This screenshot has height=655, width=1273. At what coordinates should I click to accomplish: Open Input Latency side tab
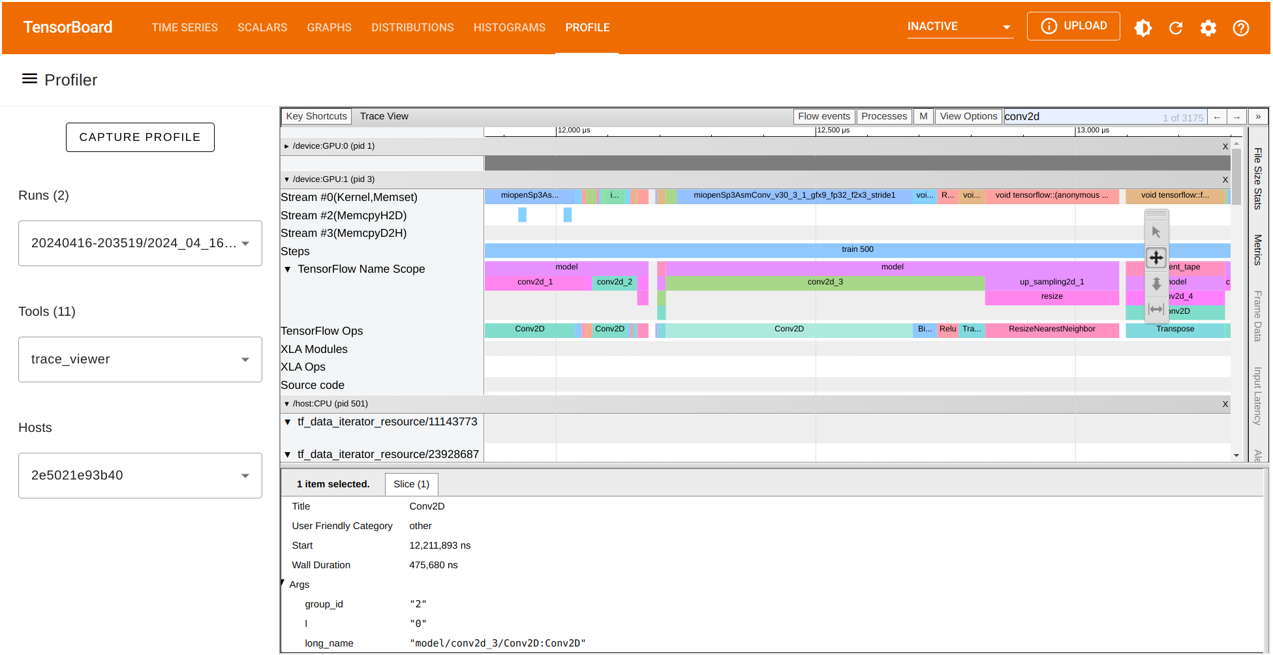pyautogui.click(x=1258, y=396)
